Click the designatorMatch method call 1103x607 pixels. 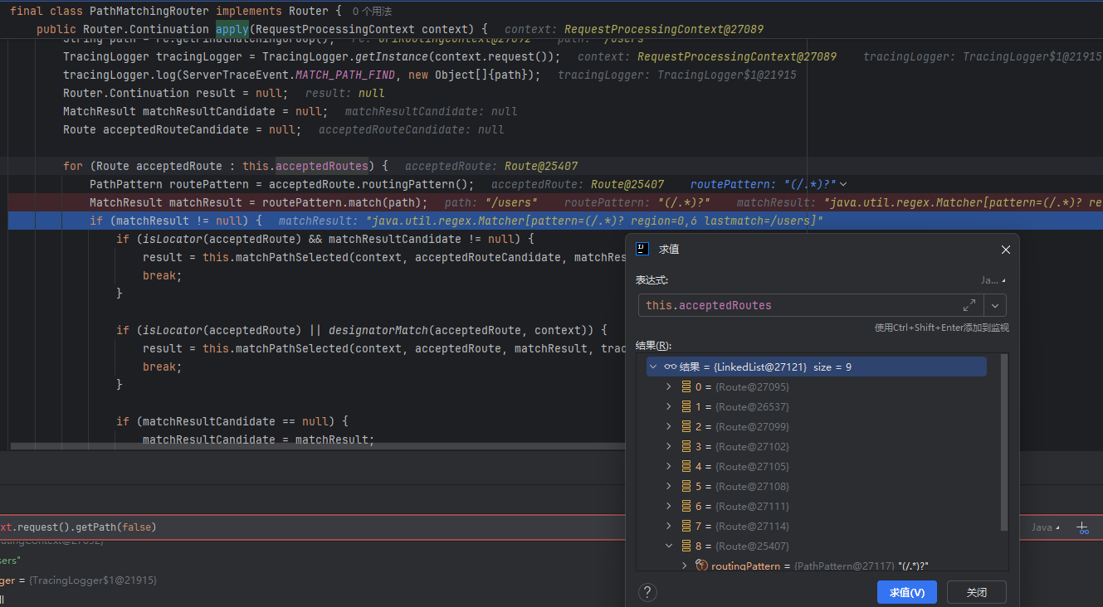pos(378,330)
